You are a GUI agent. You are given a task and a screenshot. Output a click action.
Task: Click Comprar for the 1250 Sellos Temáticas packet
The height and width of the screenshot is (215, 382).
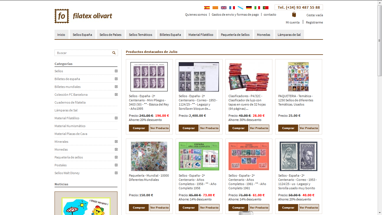(x=288, y=128)
